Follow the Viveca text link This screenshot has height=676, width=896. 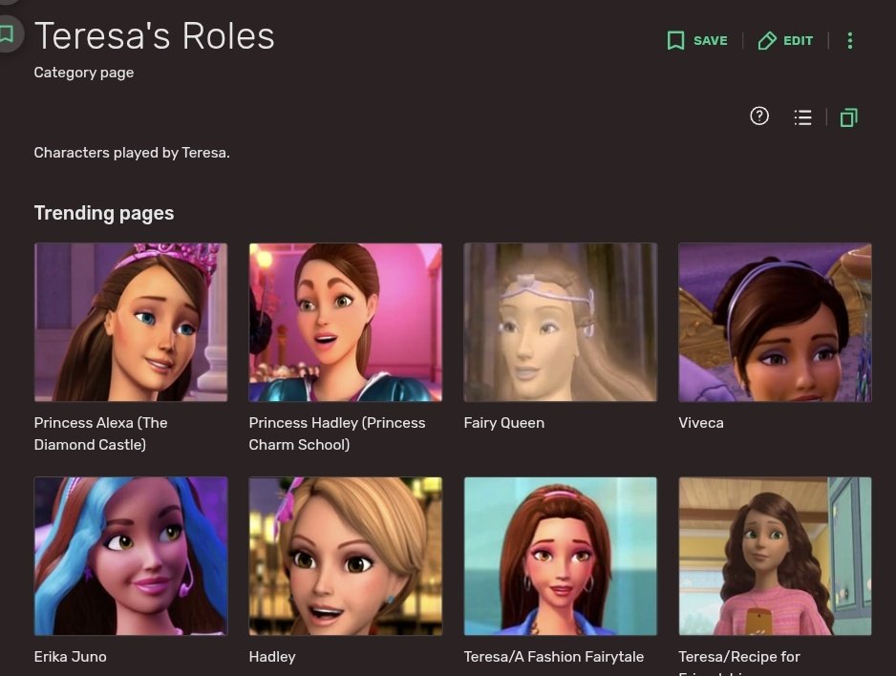[x=700, y=423]
